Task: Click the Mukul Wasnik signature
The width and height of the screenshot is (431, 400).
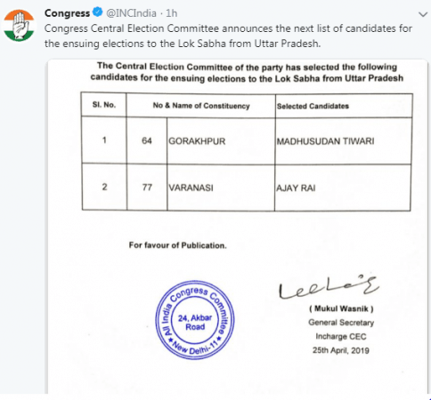Action: (329, 286)
